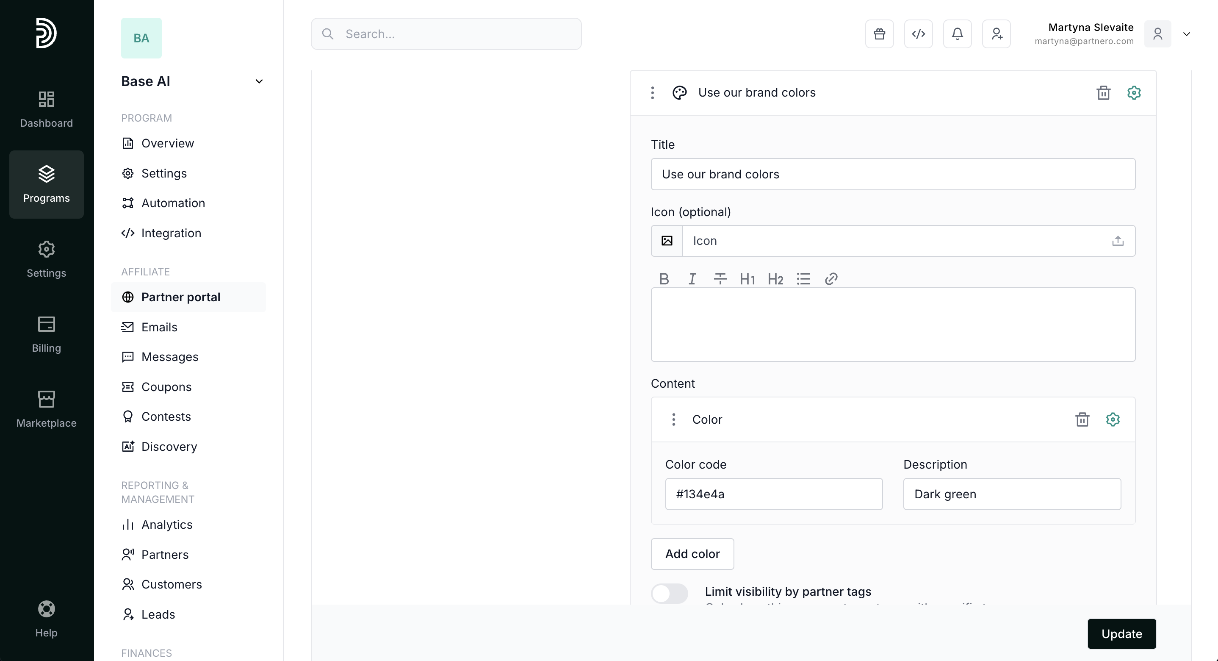Open settings gear for brand colors section
The width and height of the screenshot is (1218, 661).
1133,93
